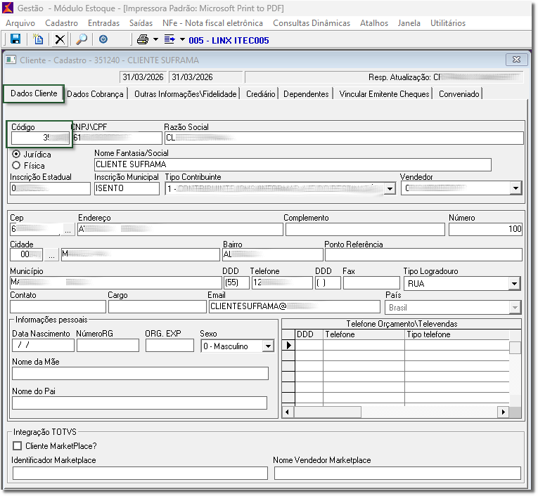538x496 pixels.
Task: Click the printer icon in toolbar
Action: 143,39
